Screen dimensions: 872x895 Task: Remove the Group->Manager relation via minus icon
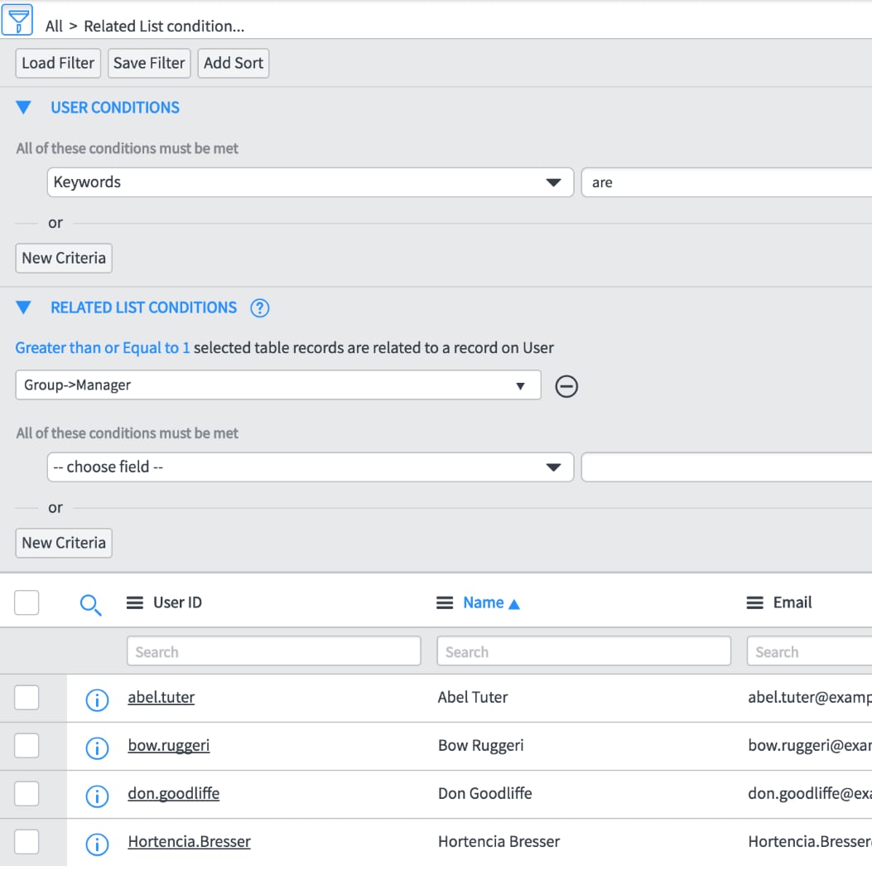(x=566, y=385)
